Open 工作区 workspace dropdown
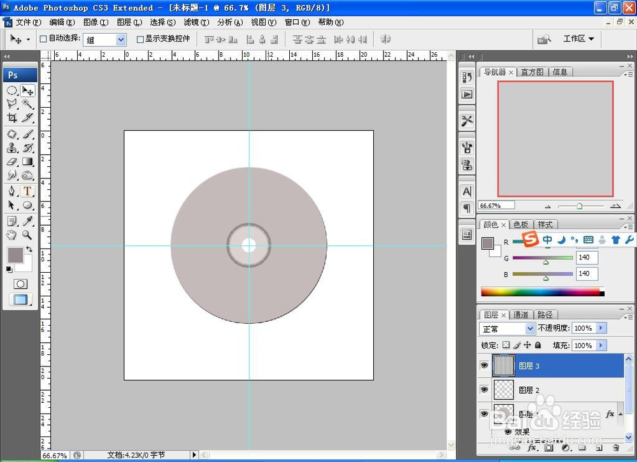The height and width of the screenshot is (462, 637). (x=579, y=39)
